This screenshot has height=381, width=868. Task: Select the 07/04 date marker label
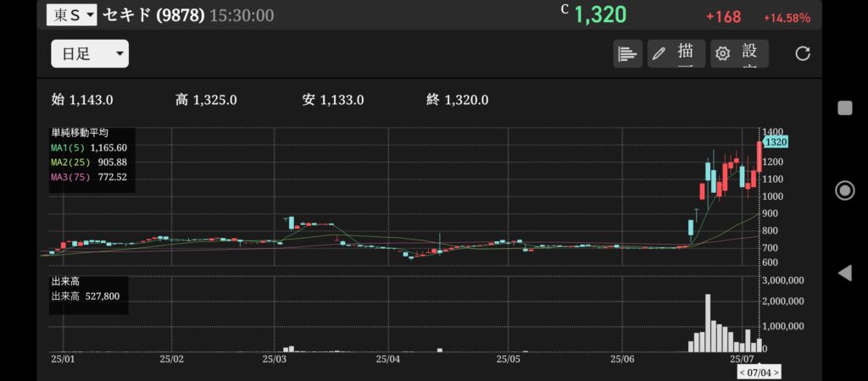coord(759,373)
